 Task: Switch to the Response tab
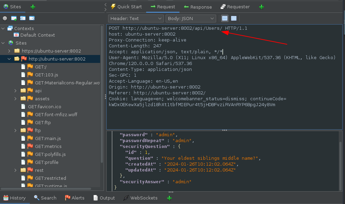198,7
